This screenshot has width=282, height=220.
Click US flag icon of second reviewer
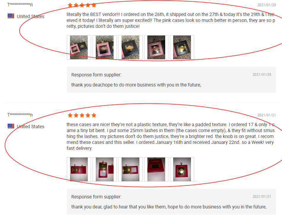point(11,126)
